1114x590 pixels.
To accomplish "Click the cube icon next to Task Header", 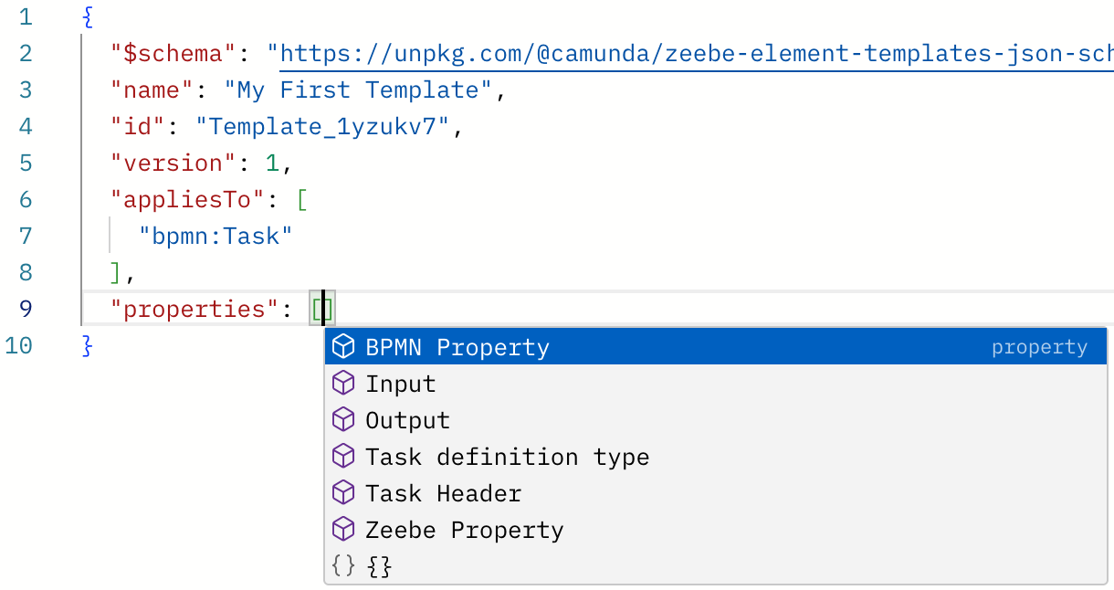I will click(343, 492).
